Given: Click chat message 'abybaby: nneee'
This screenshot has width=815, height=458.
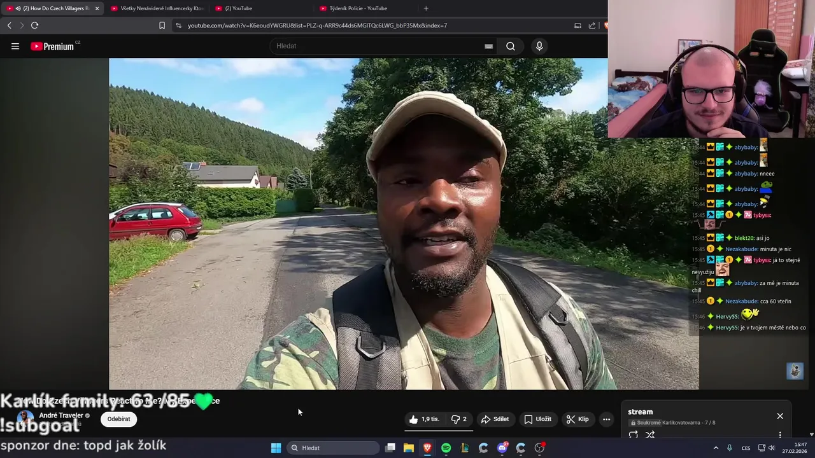Looking at the screenshot, I should [x=733, y=173].
